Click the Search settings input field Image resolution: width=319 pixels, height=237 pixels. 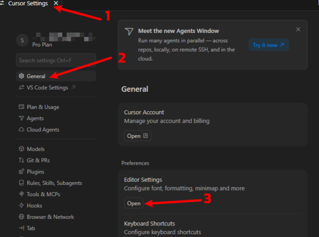tap(56, 60)
